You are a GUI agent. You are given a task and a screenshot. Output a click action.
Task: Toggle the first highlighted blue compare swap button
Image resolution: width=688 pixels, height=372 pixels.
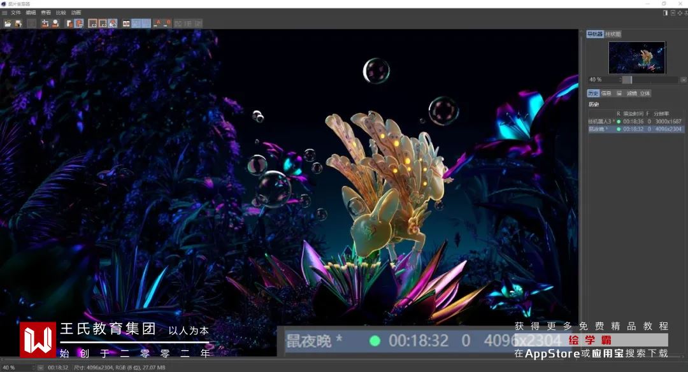click(136, 23)
